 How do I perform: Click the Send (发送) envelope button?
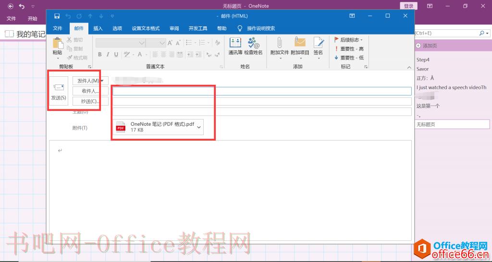coord(59,91)
